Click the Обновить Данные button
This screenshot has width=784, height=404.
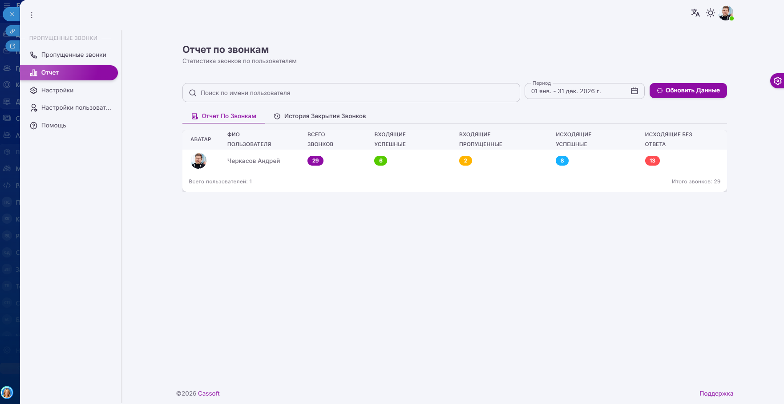(688, 91)
